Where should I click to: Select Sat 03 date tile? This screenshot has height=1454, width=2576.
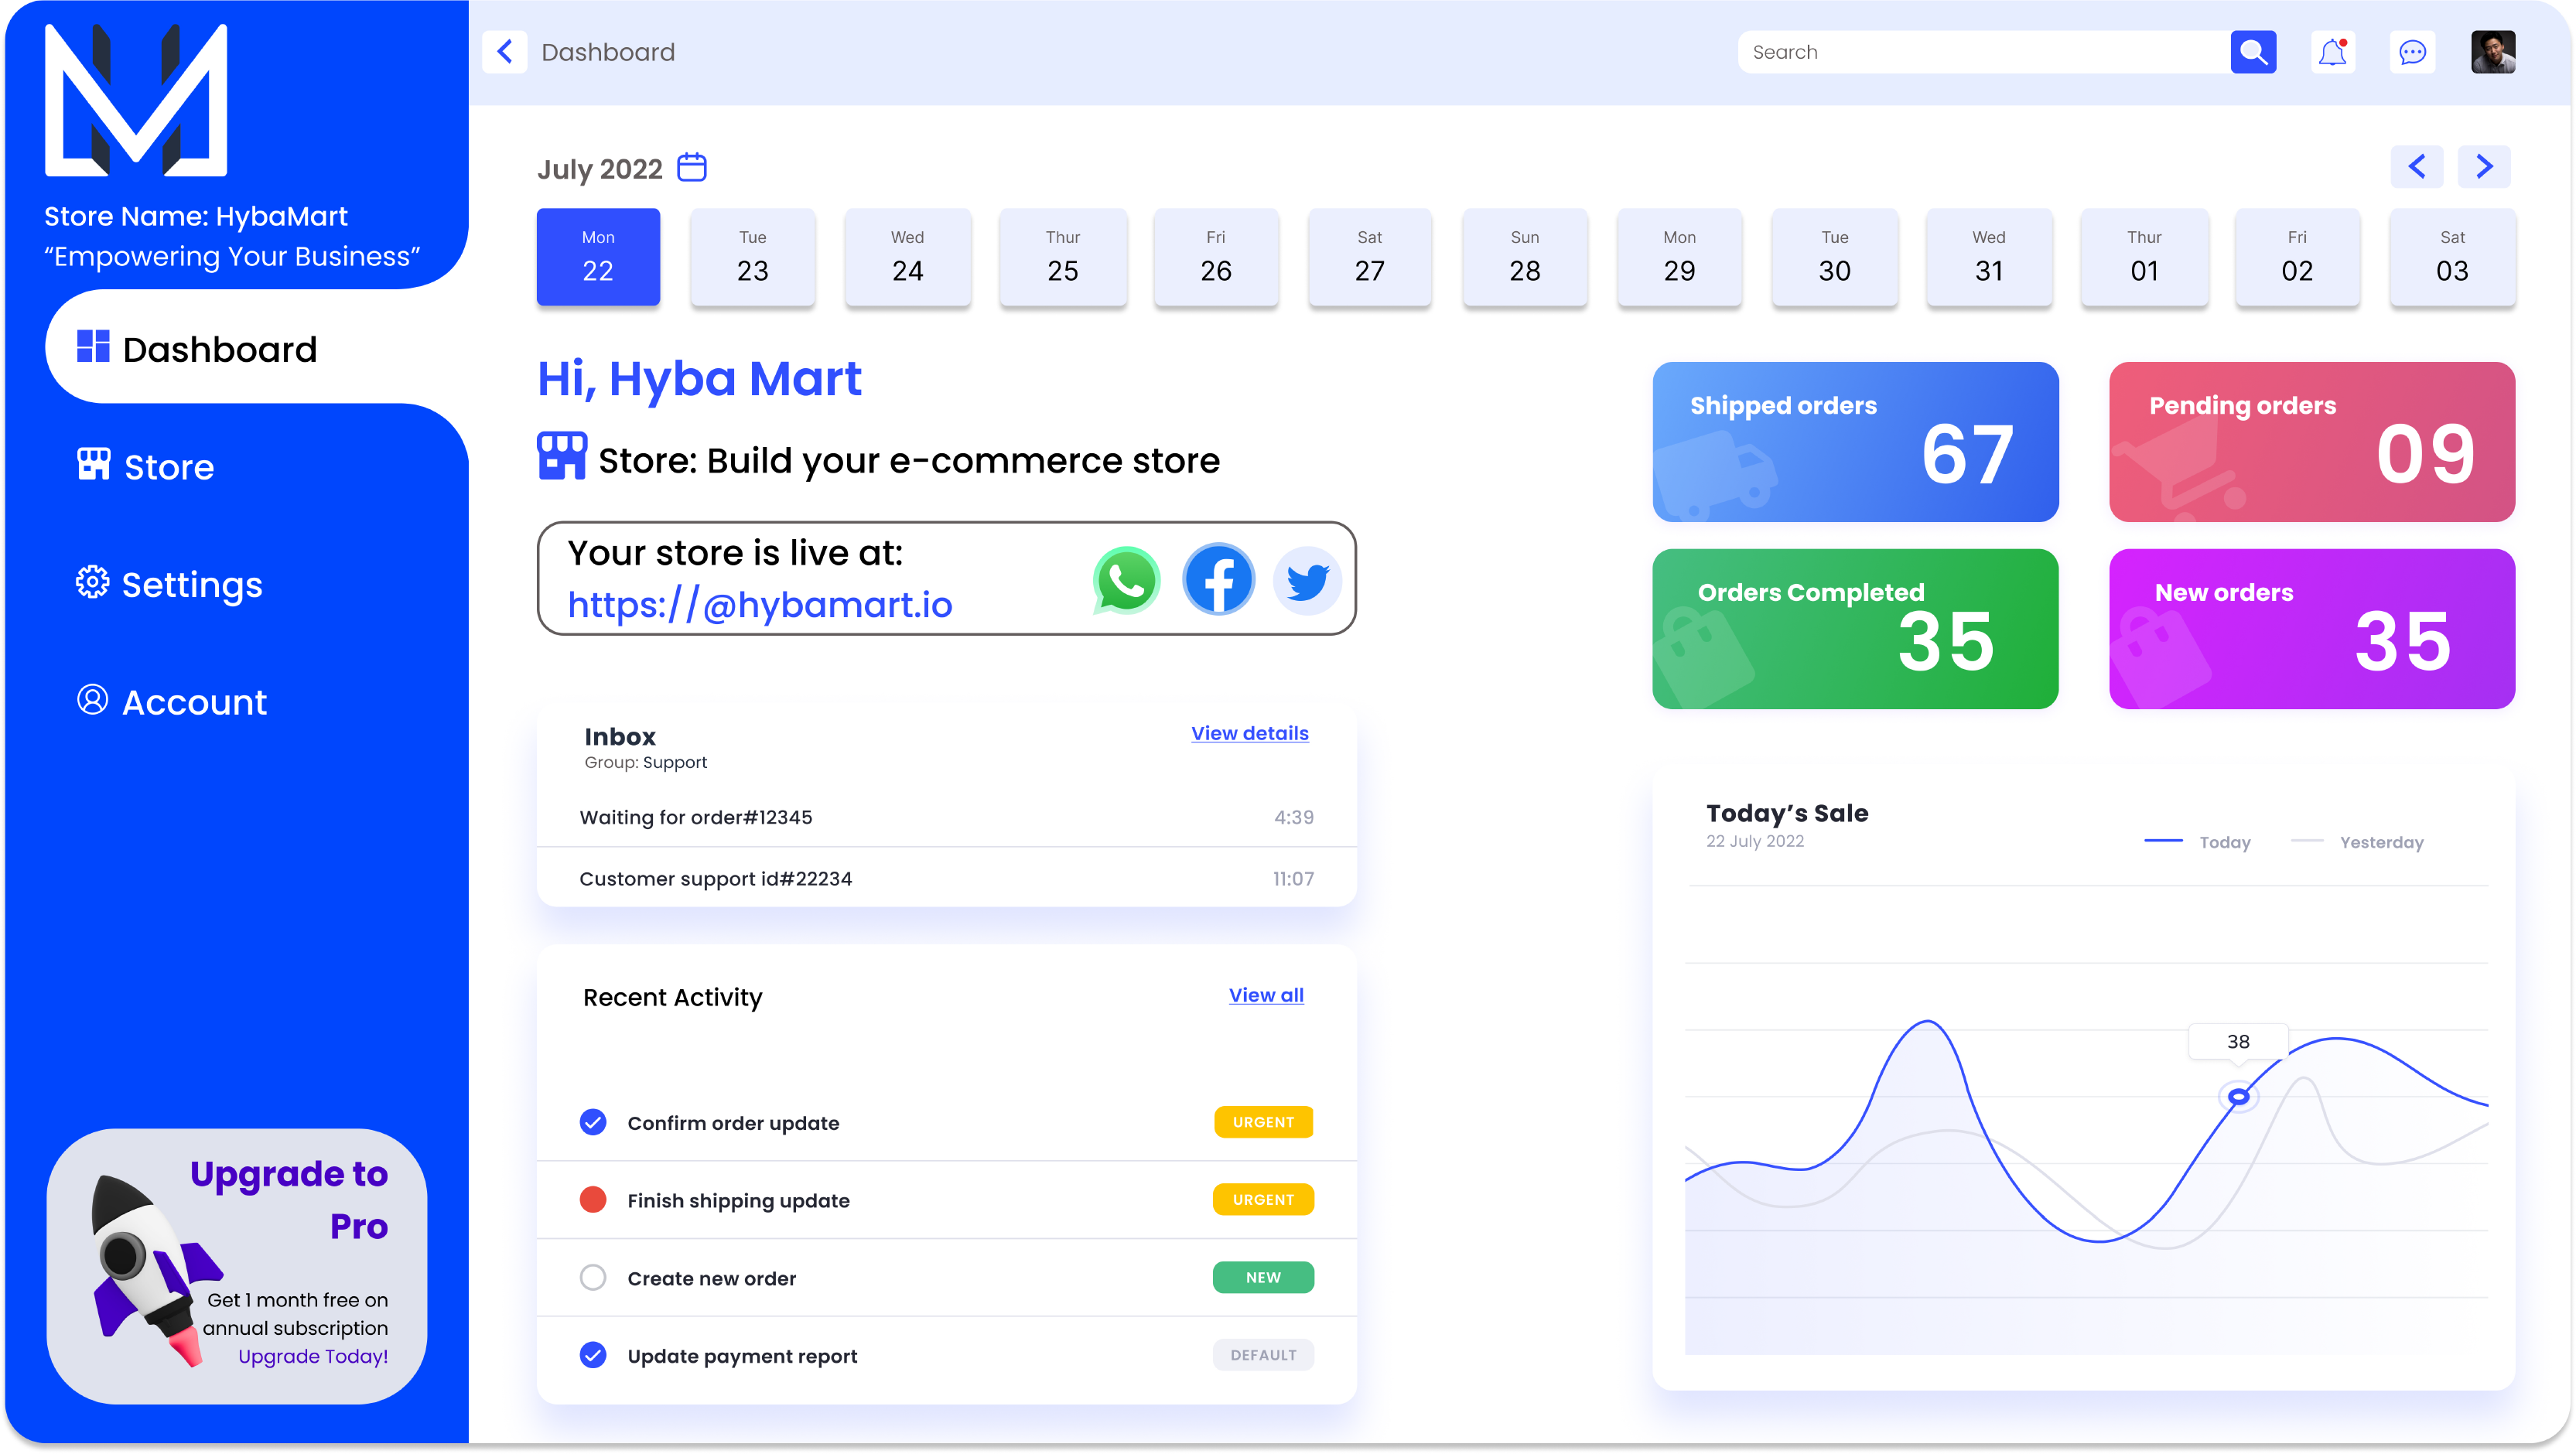click(x=2452, y=257)
